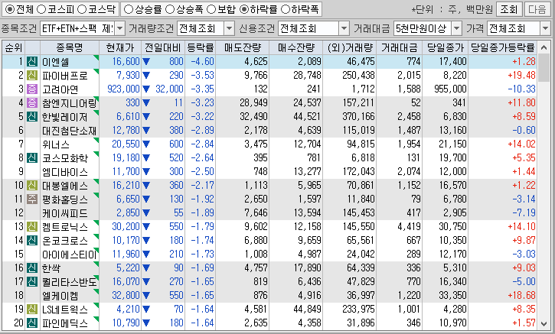Select the 상승폭 radio button
This screenshot has width=555, height=334.
pyautogui.click(x=170, y=9)
